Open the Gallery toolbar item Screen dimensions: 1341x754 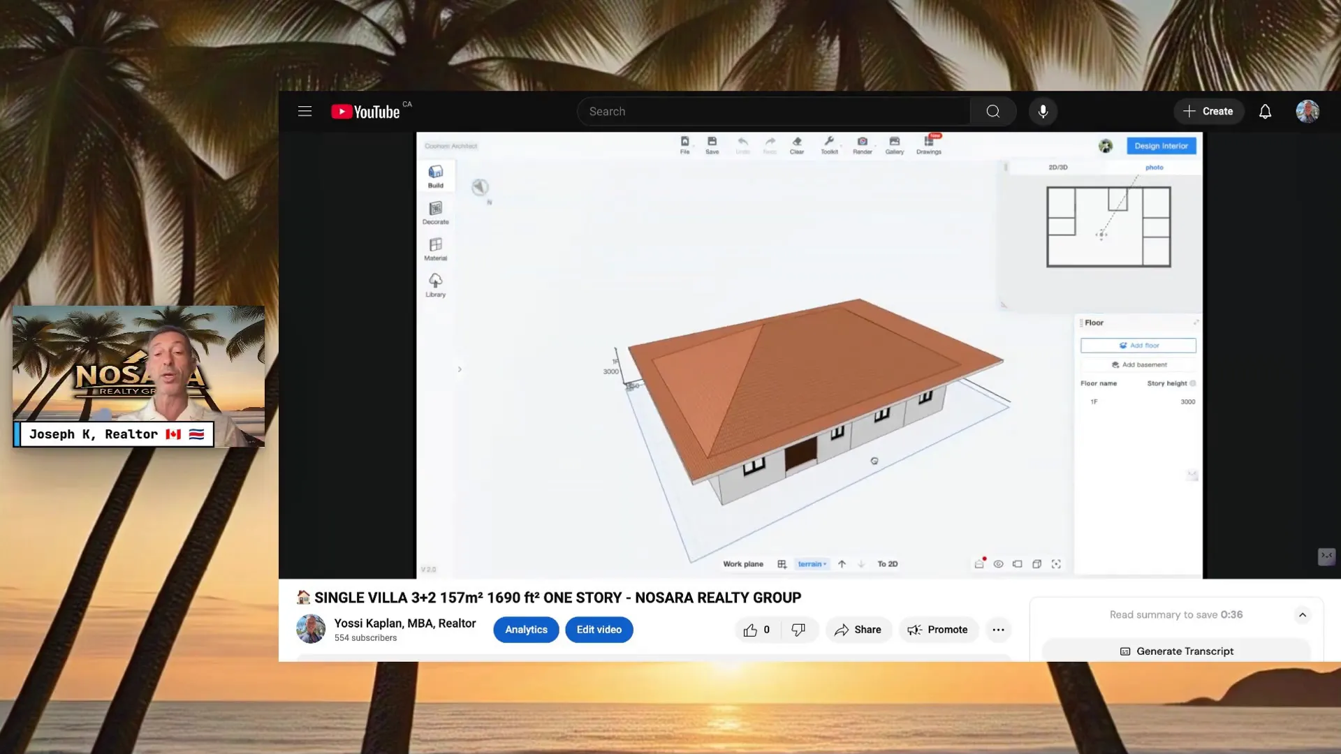(x=895, y=145)
